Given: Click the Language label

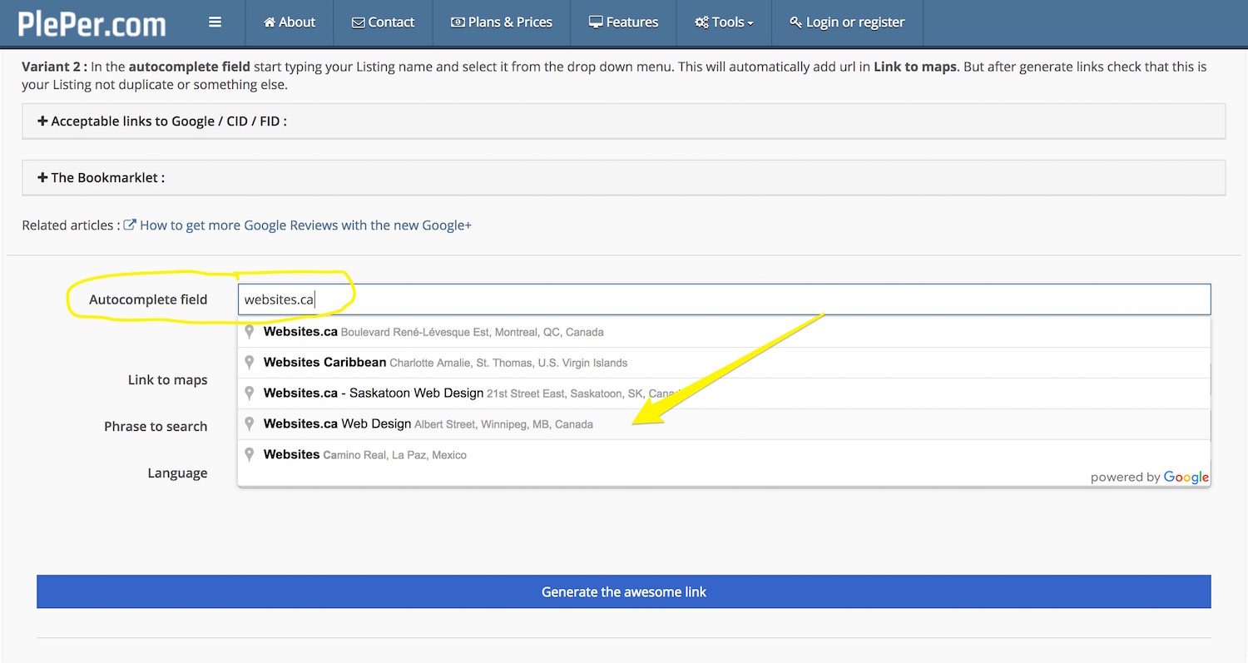Looking at the screenshot, I should point(177,473).
